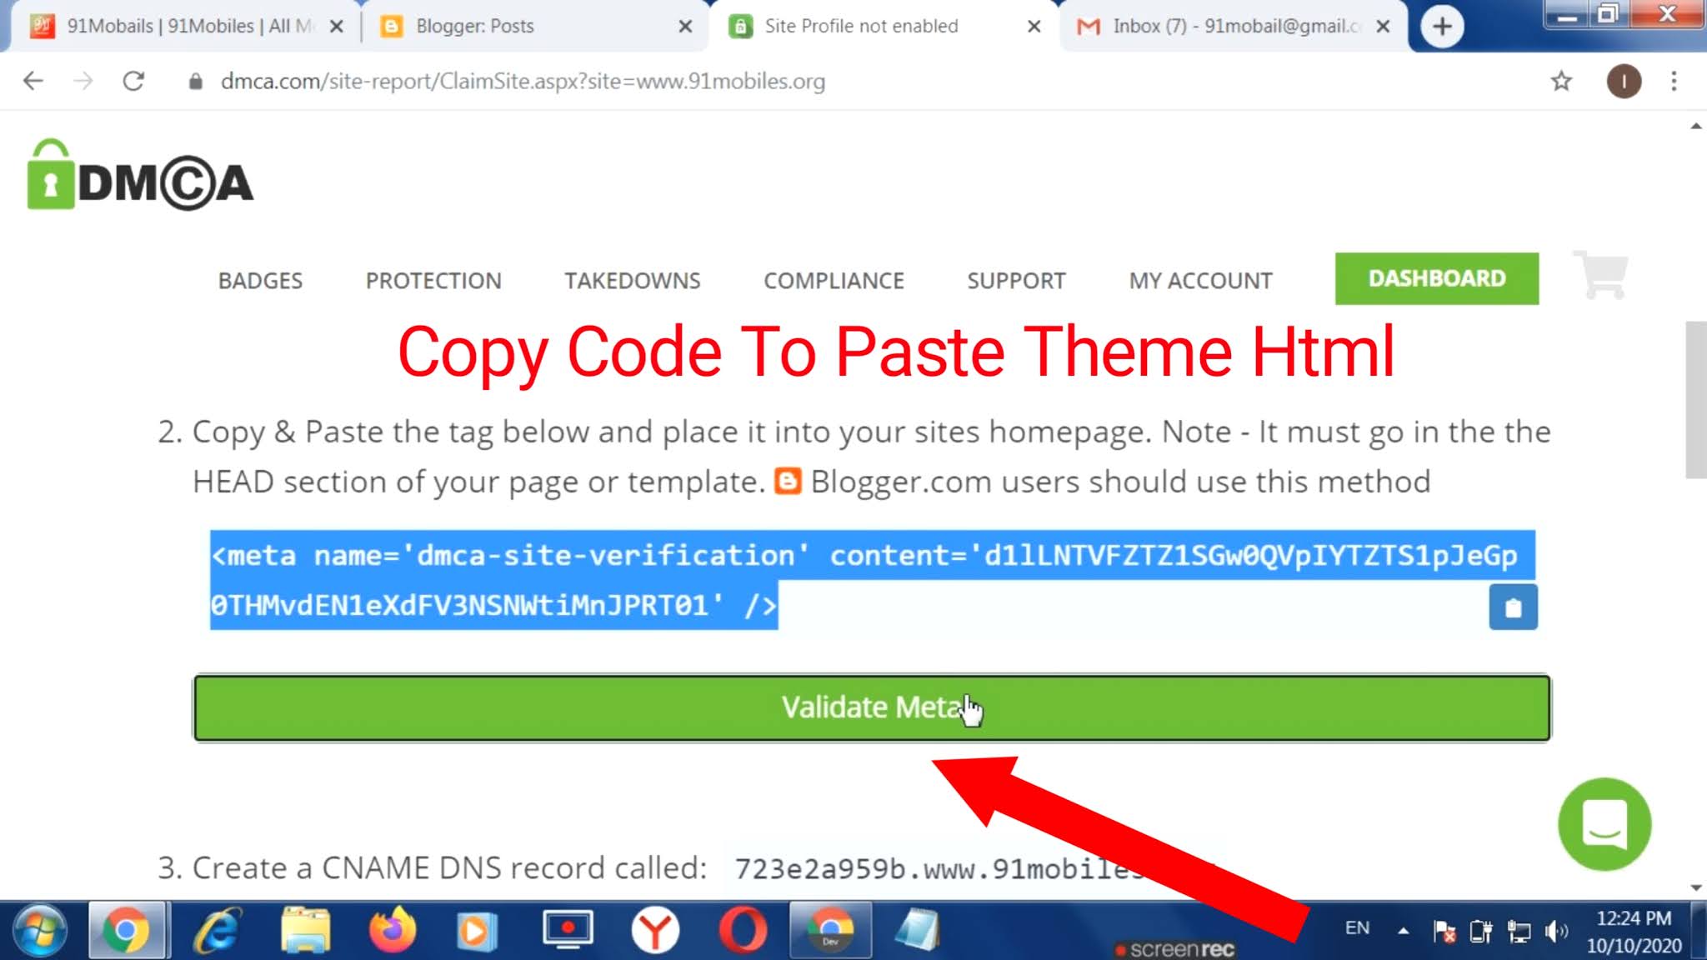Open Action Center flag tray icon

pyautogui.click(x=1444, y=931)
